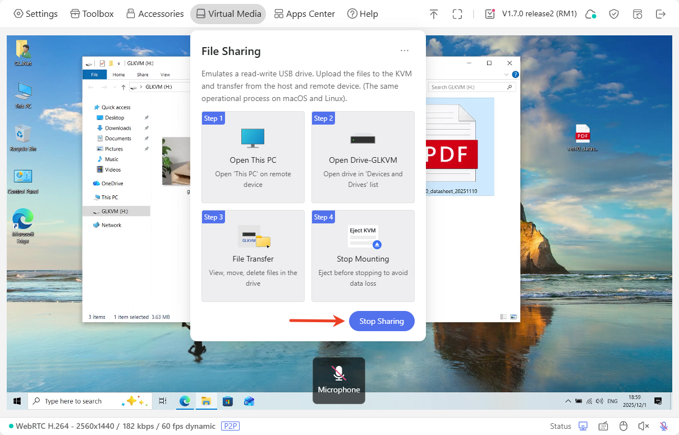Open the Help menu
This screenshot has width=679, height=435.
(x=363, y=14)
